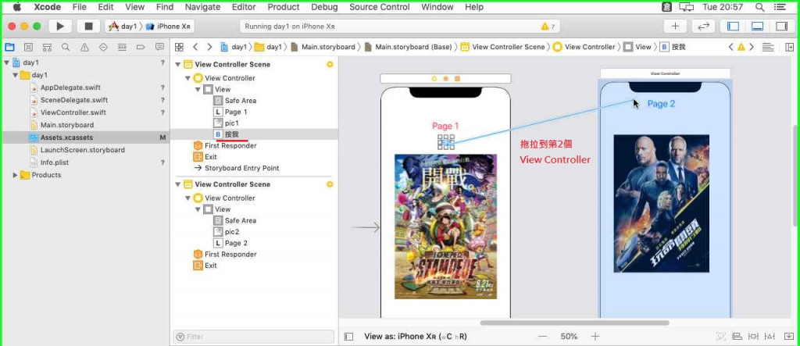Switch to Source Control navigator tab
Viewport: 800px width, 346px height.
point(29,47)
